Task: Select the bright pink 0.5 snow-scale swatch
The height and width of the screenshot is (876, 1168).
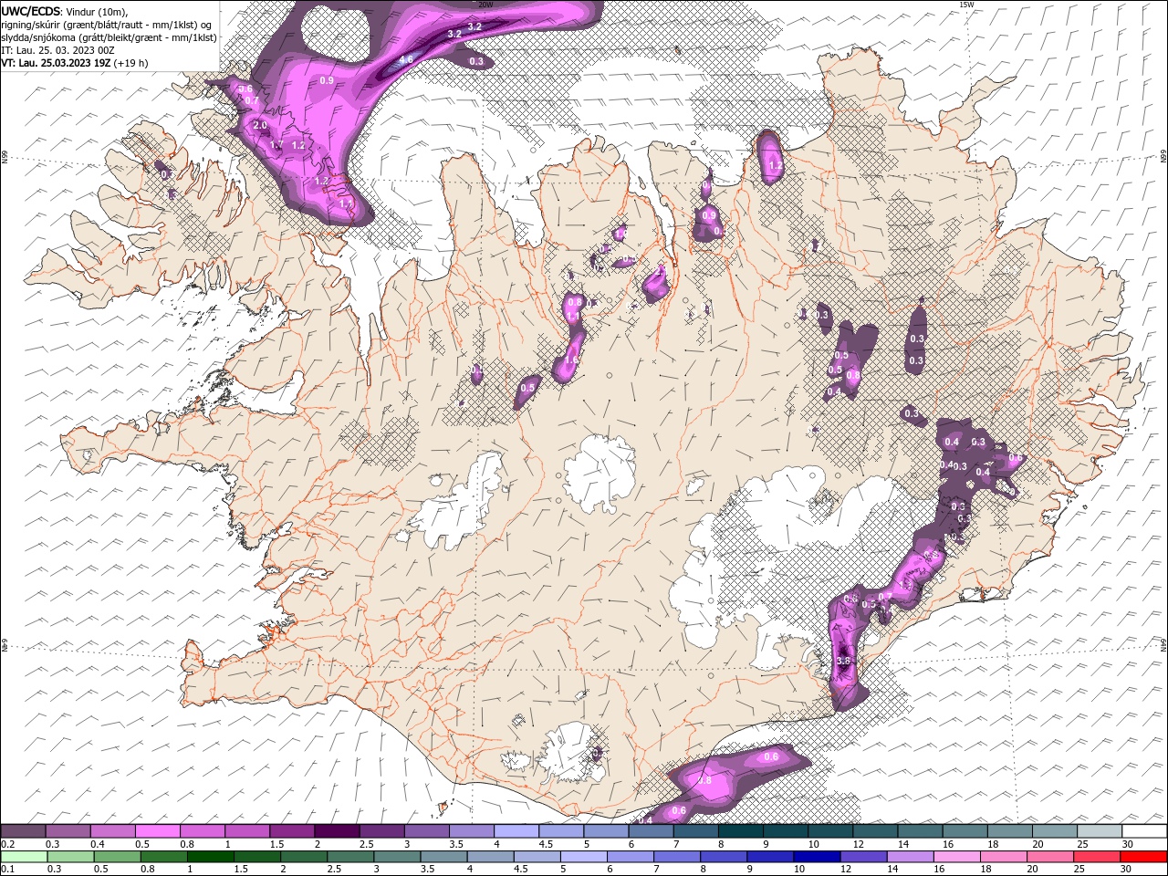Action: [x=157, y=831]
